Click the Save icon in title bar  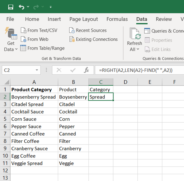11,6
